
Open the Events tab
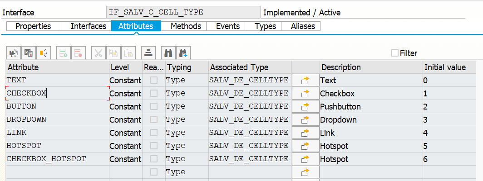click(226, 26)
